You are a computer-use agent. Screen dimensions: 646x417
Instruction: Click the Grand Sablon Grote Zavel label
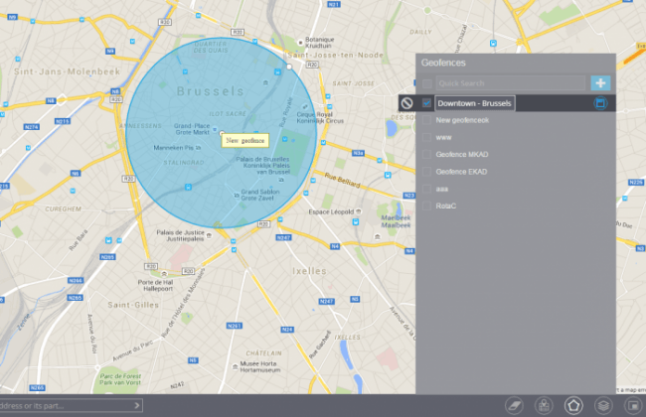point(260,195)
